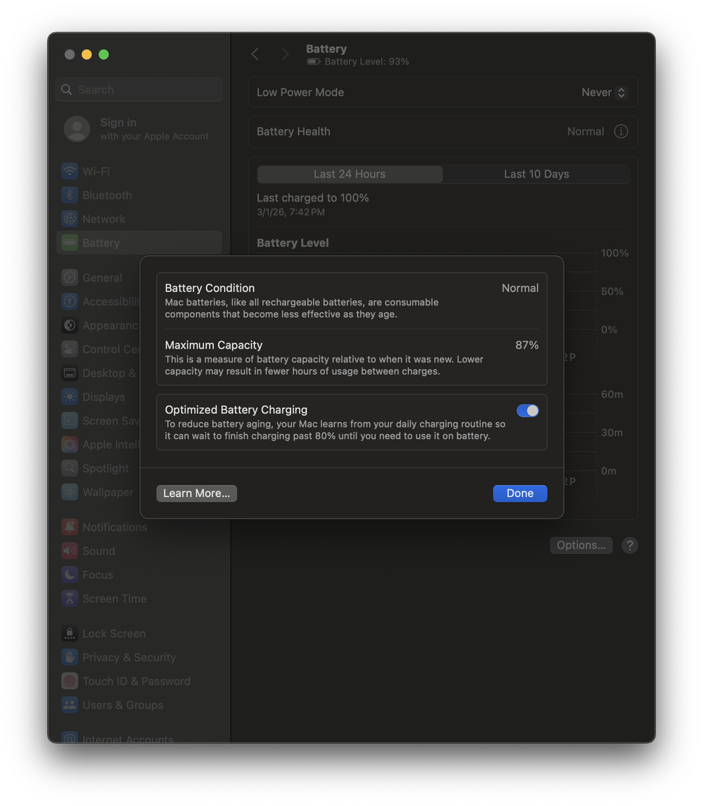Image resolution: width=703 pixels, height=806 pixels.
Task: Click the Search field in sidebar
Action: coord(140,89)
